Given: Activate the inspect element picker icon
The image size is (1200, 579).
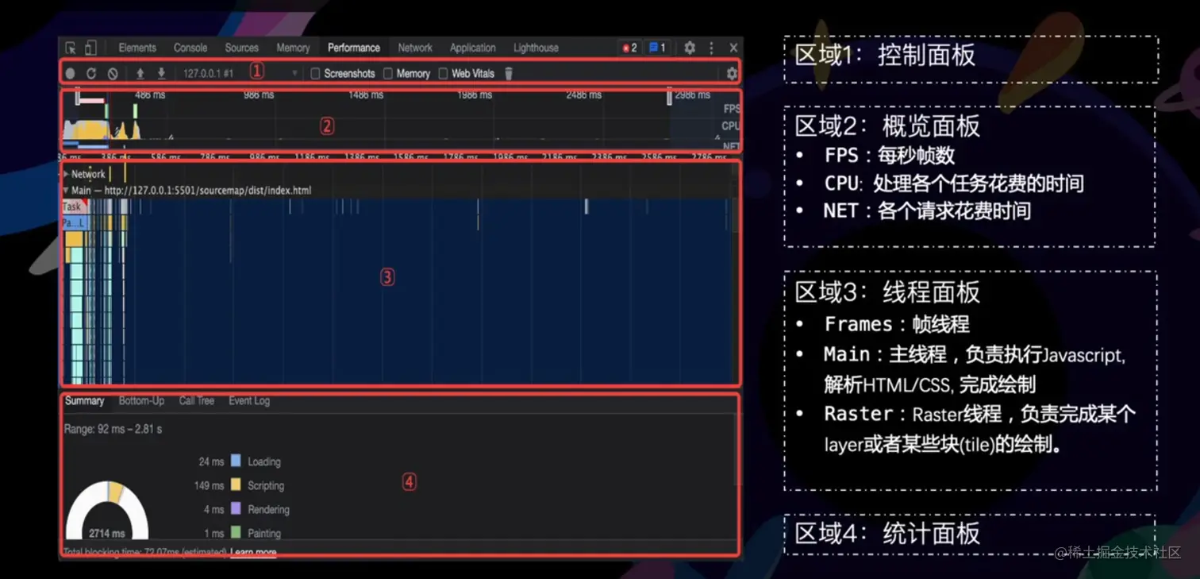Looking at the screenshot, I should point(71,48).
